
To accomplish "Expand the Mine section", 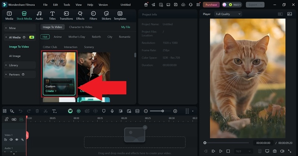I will pyautogui.click(x=20, y=28).
